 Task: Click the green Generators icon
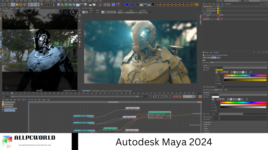[66, 5]
